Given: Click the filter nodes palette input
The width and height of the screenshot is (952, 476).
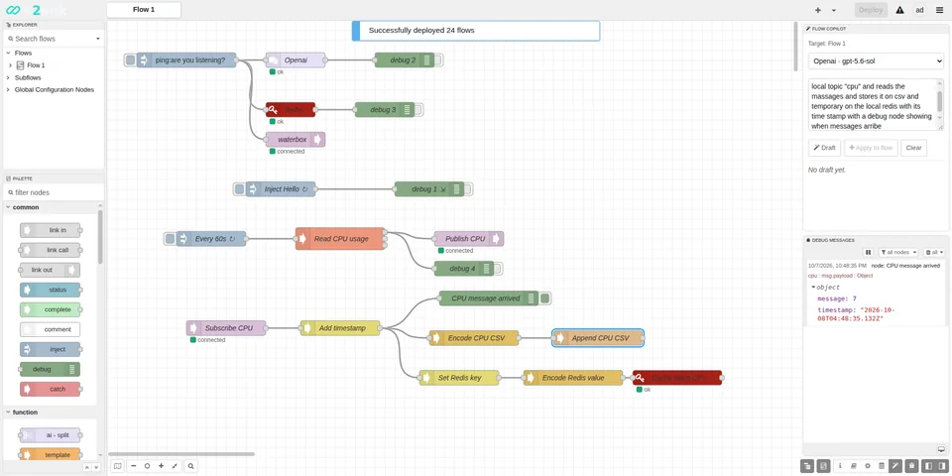Looking at the screenshot, I should [x=54, y=192].
